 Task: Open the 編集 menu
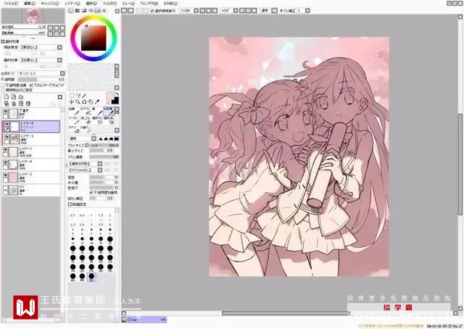tap(29, 4)
